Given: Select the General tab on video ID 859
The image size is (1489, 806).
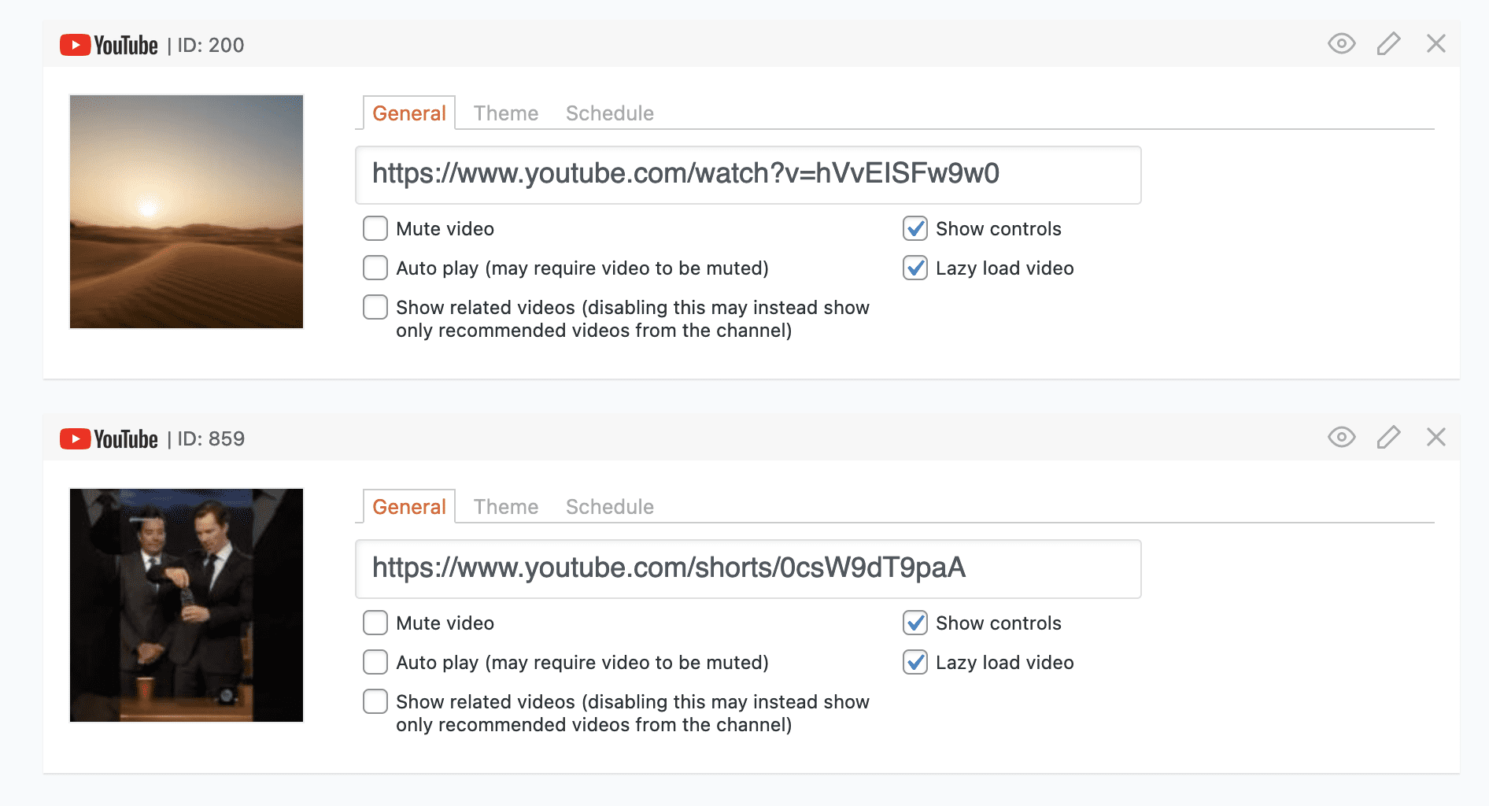Looking at the screenshot, I should tap(408, 507).
